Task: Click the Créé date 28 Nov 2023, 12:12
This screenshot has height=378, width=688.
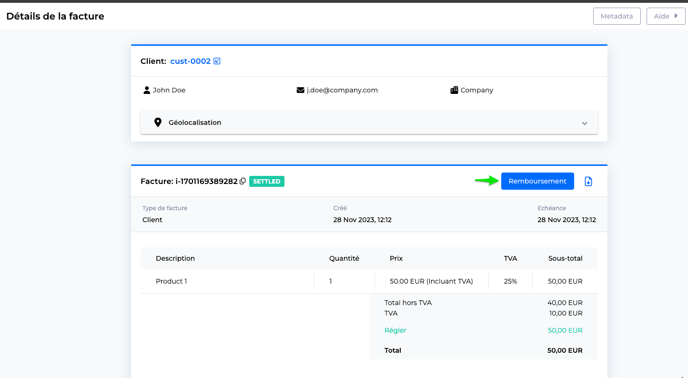Action: tap(363, 220)
